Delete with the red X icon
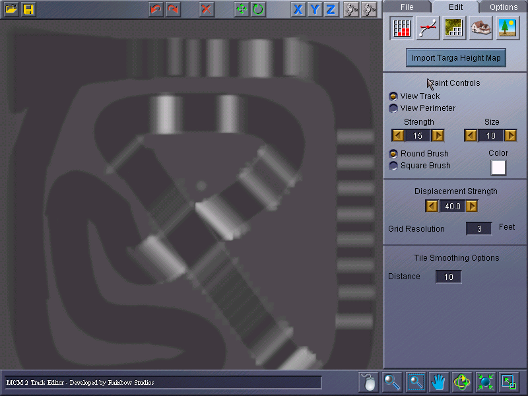Image resolution: width=528 pixels, height=396 pixels. tap(206, 9)
